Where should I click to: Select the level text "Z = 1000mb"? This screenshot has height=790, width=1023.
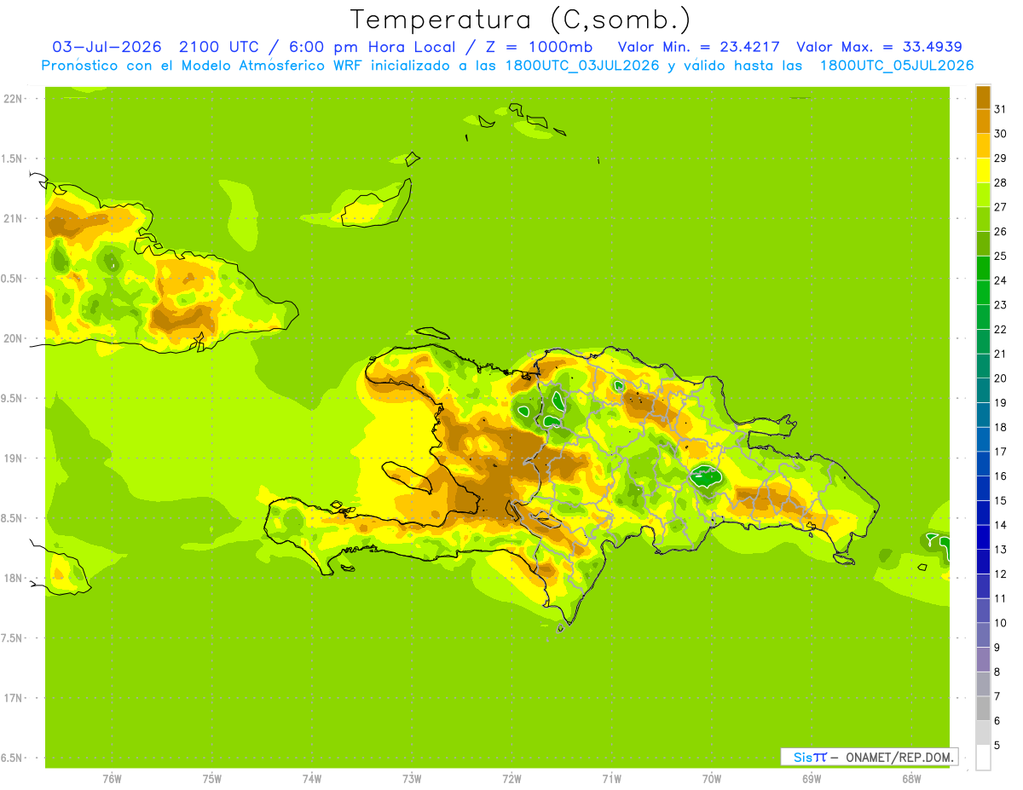(539, 47)
